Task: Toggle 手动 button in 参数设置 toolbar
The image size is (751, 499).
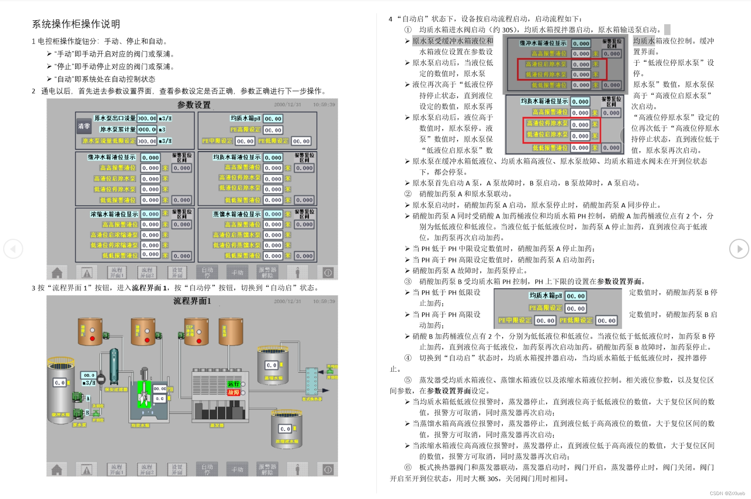Action: point(237,273)
